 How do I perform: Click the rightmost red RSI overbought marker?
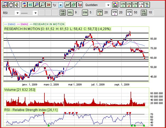pyautogui.click(x=130, y=113)
